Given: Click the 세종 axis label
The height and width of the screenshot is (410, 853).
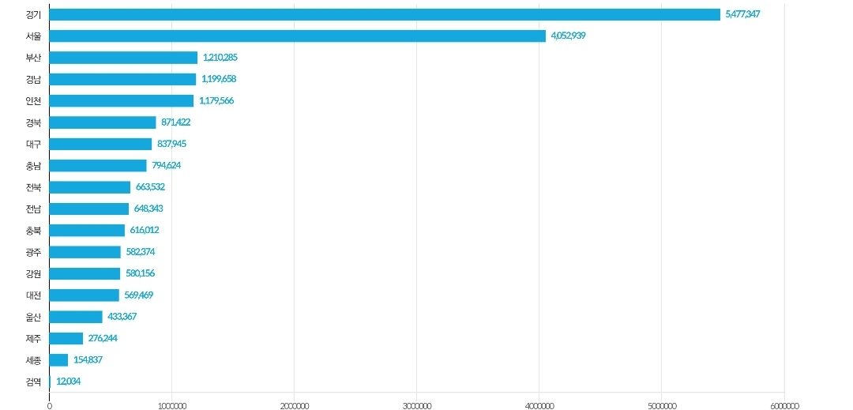Looking at the screenshot, I should pos(33,360).
